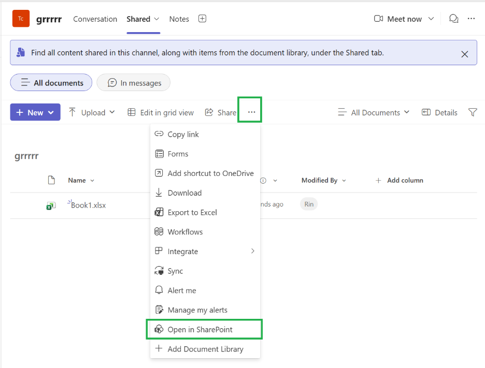Choose Copy link from the menu
The image size is (485, 368).
205,135
